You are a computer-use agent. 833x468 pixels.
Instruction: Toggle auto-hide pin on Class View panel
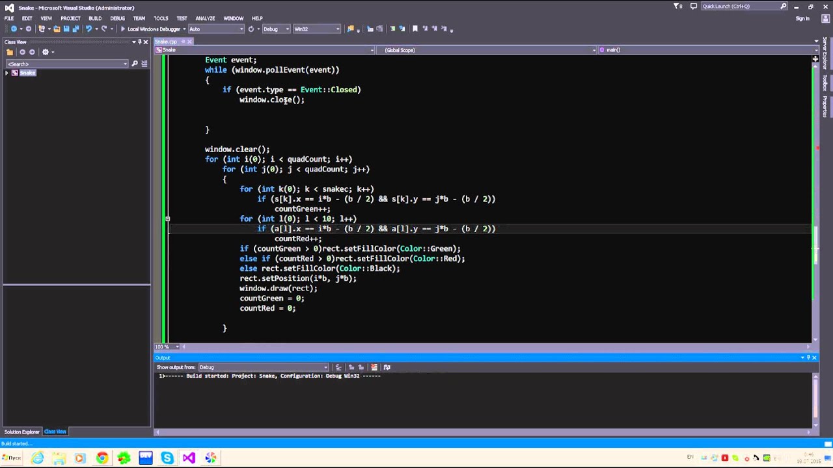[139, 42]
